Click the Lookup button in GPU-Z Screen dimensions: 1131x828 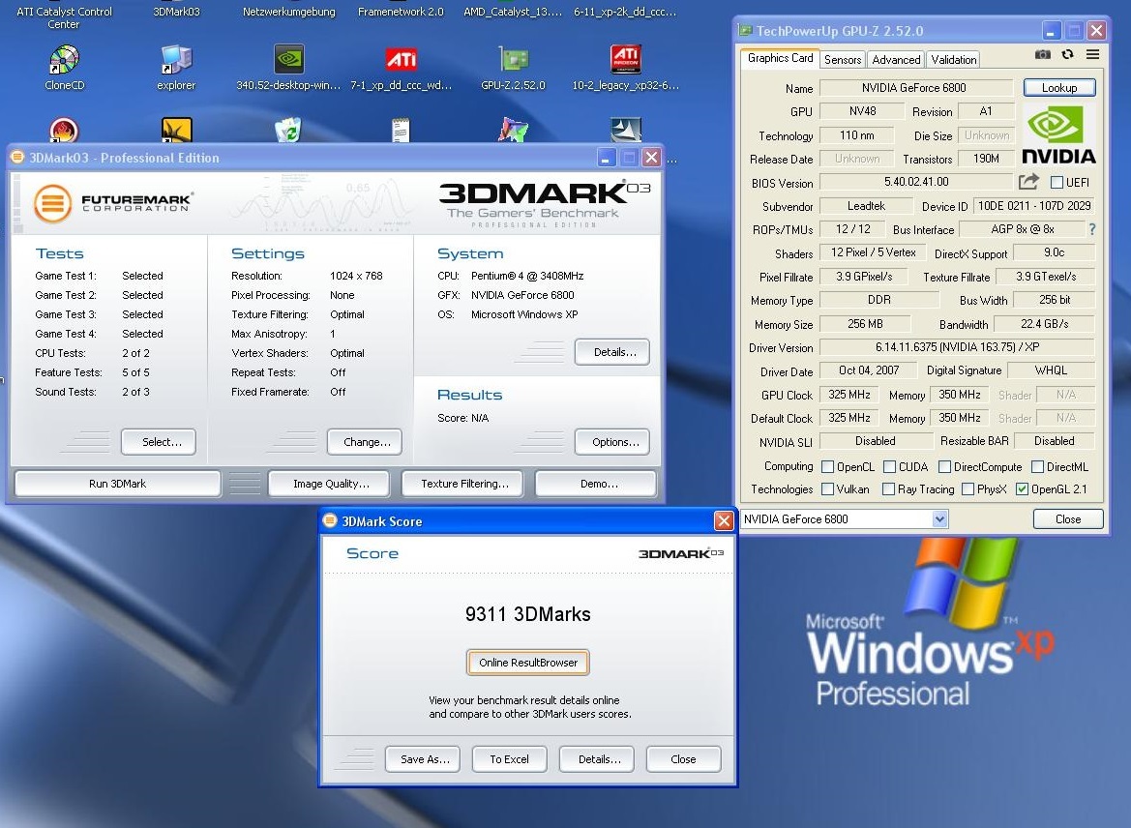[x=1059, y=88]
